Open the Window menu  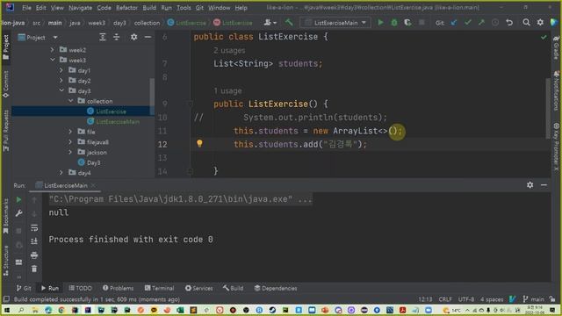coord(219,8)
